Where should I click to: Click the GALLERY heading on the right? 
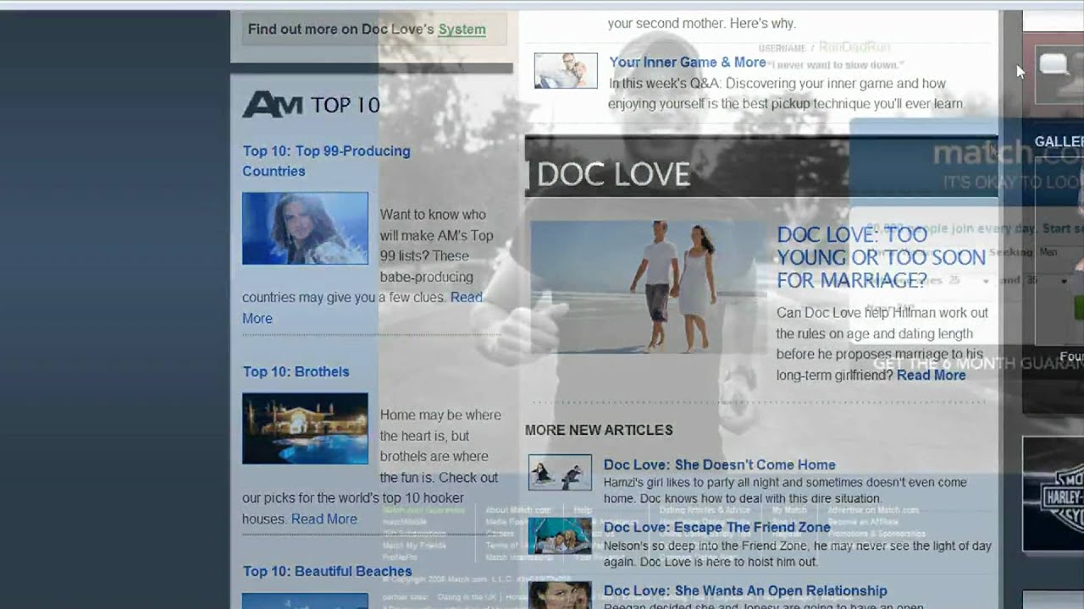1059,141
